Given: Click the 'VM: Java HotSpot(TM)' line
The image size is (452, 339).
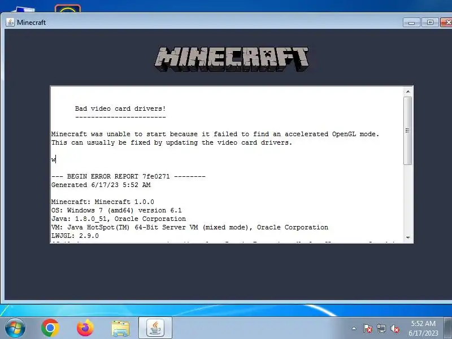Looking at the screenshot, I should click(190, 227).
